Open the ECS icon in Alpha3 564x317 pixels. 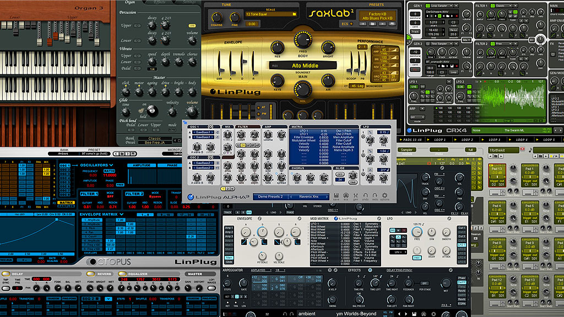[346, 195]
